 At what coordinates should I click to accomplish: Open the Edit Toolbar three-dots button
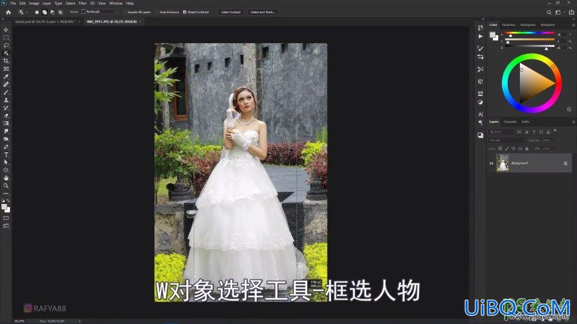click(6, 193)
